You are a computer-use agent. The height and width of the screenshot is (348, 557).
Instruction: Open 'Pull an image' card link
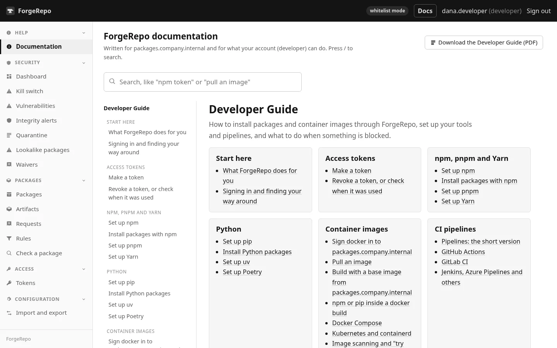[x=352, y=262]
